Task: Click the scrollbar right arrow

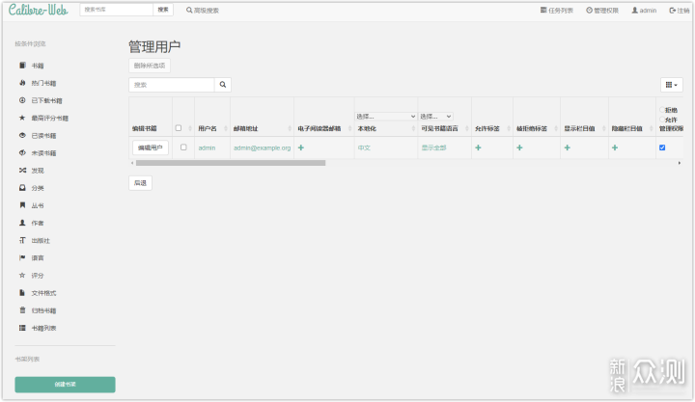Action: (x=680, y=163)
